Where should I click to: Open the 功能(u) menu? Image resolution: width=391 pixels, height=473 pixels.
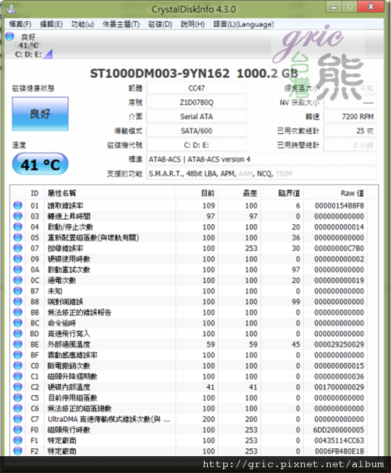coord(83,25)
